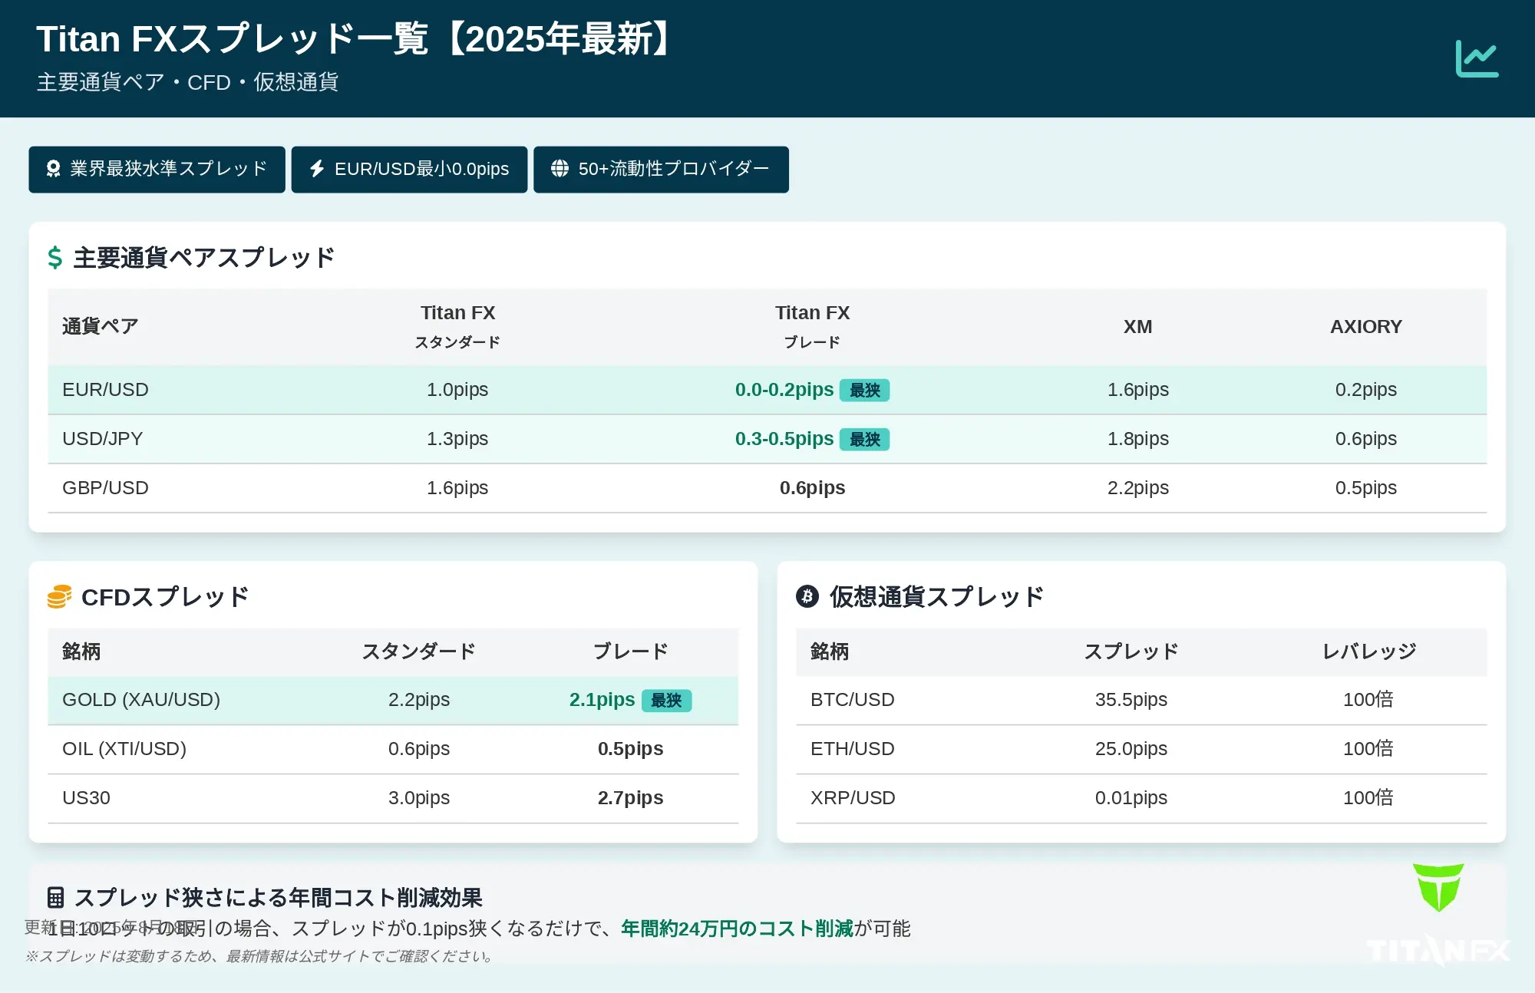The image size is (1535, 993).
Task: Click the Titan FX ブレード column header
Action: pyautogui.click(x=812, y=326)
